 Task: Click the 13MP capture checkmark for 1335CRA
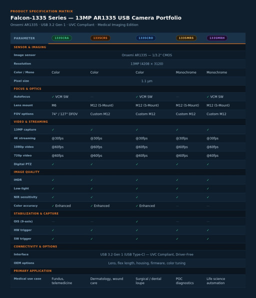53,130
